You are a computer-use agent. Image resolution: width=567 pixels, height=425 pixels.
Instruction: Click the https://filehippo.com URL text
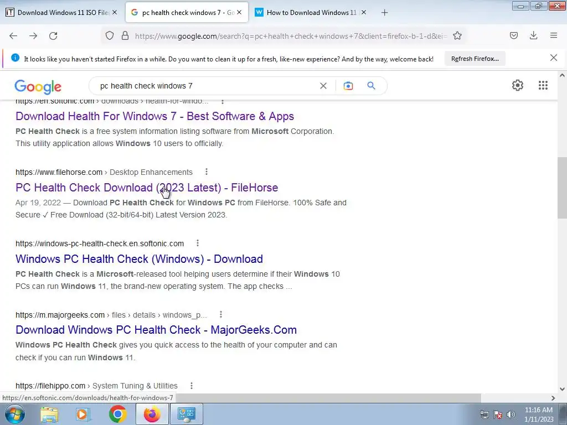(50, 386)
